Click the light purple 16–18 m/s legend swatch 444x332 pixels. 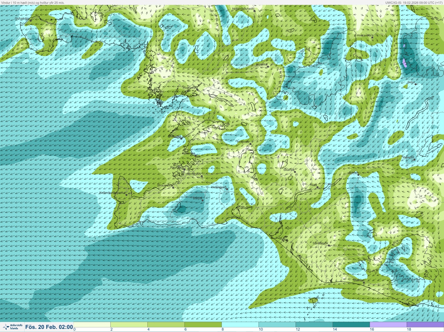(x=388, y=325)
